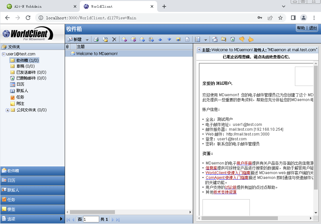Click the layout columns view icon
This screenshot has height=224, width=321.
point(198,39)
